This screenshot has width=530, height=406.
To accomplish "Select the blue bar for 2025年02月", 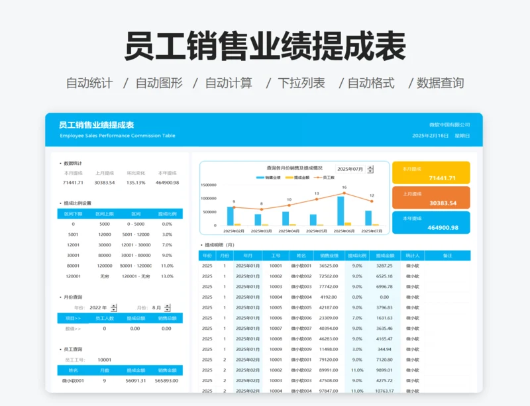I will (x=230, y=216).
